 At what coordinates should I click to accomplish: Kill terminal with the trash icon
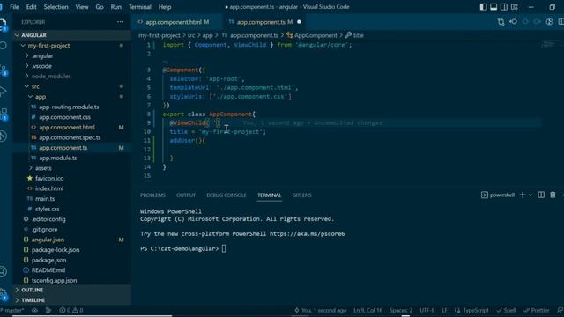(x=553, y=195)
